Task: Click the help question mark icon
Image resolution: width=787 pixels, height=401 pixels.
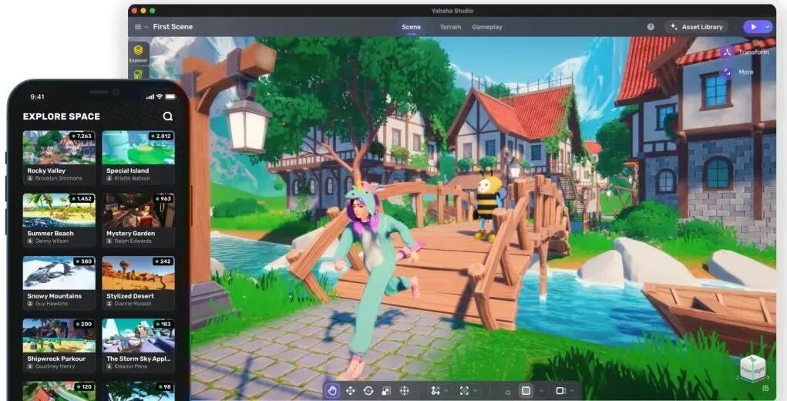Action: point(651,27)
